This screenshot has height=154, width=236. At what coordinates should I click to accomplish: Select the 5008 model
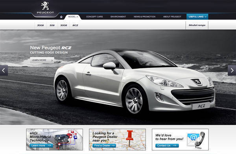click(x=64, y=25)
